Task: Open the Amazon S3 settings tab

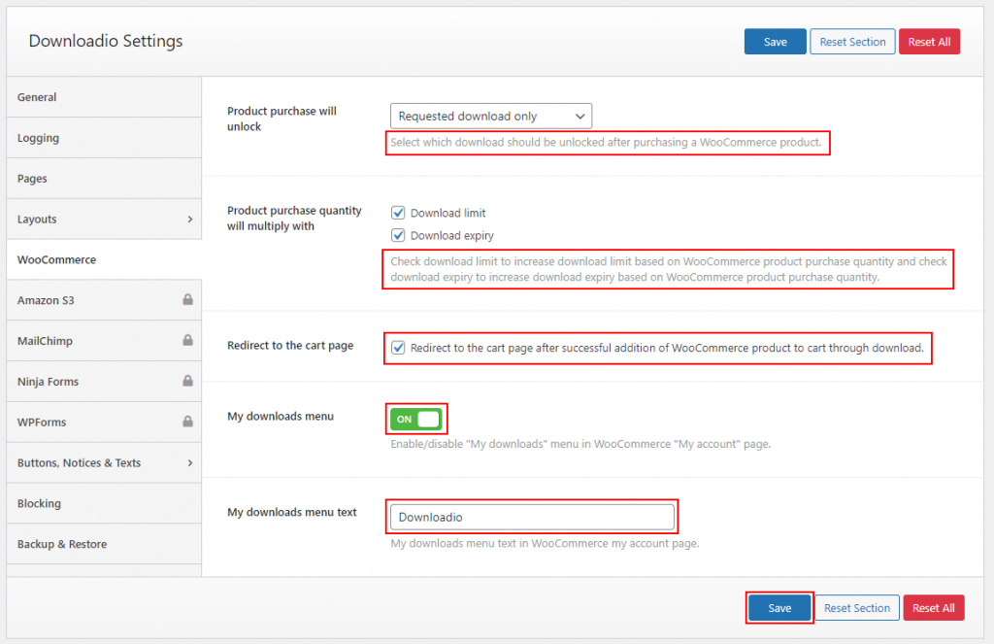Action: click(104, 300)
